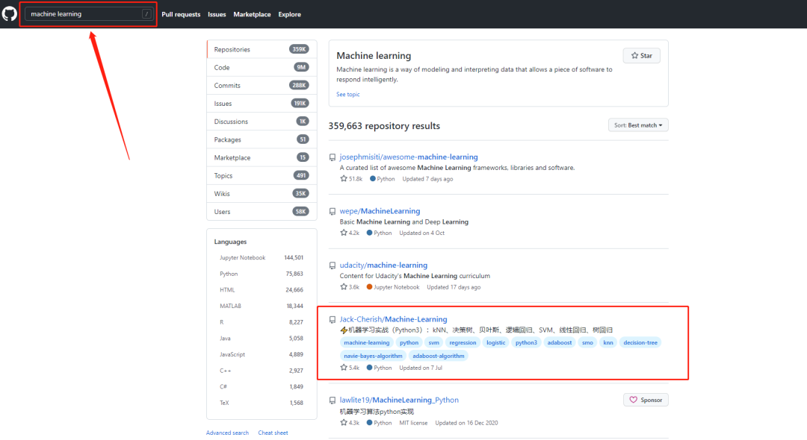Click repo icon beside Jack-Cherish/Machine-Learning

point(333,320)
